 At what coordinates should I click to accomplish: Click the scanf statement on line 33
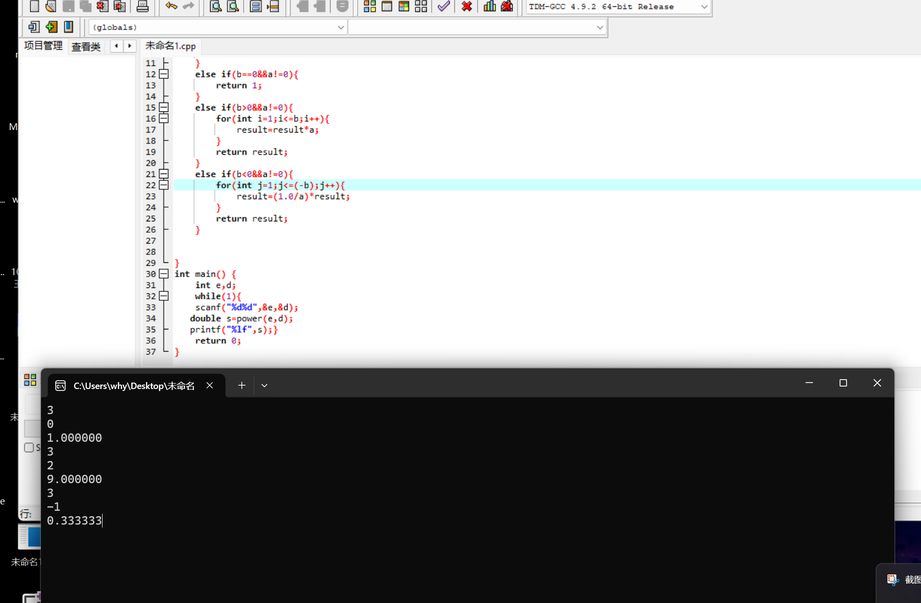pos(247,307)
